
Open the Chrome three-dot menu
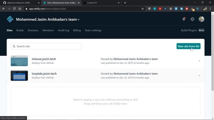coord(210,9)
